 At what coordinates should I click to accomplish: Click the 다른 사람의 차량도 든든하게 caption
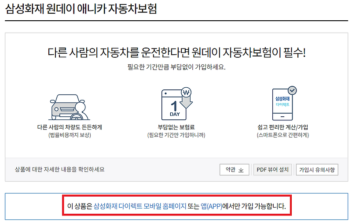tap(70, 127)
